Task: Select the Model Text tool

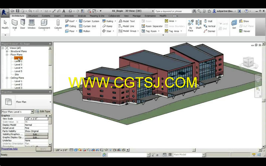Action: 127,21
